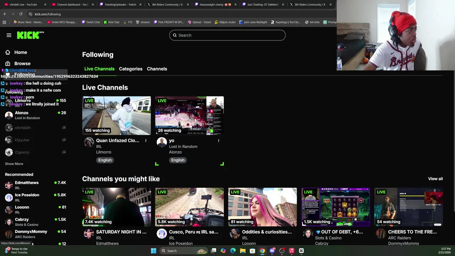Open IRL category link under Quan Unfazed

point(99,146)
